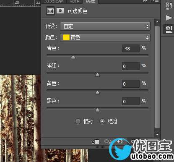Image resolution: width=174 pixels, height=162 pixels.
Task: Reset adjustment to defaults icon
Action: (x=119, y=141)
